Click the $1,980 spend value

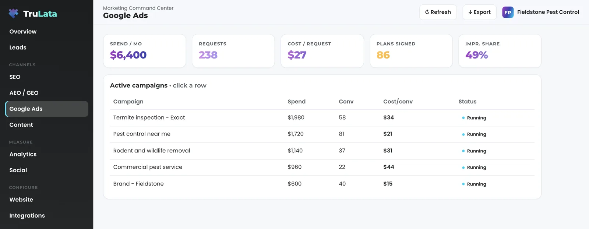pos(296,117)
